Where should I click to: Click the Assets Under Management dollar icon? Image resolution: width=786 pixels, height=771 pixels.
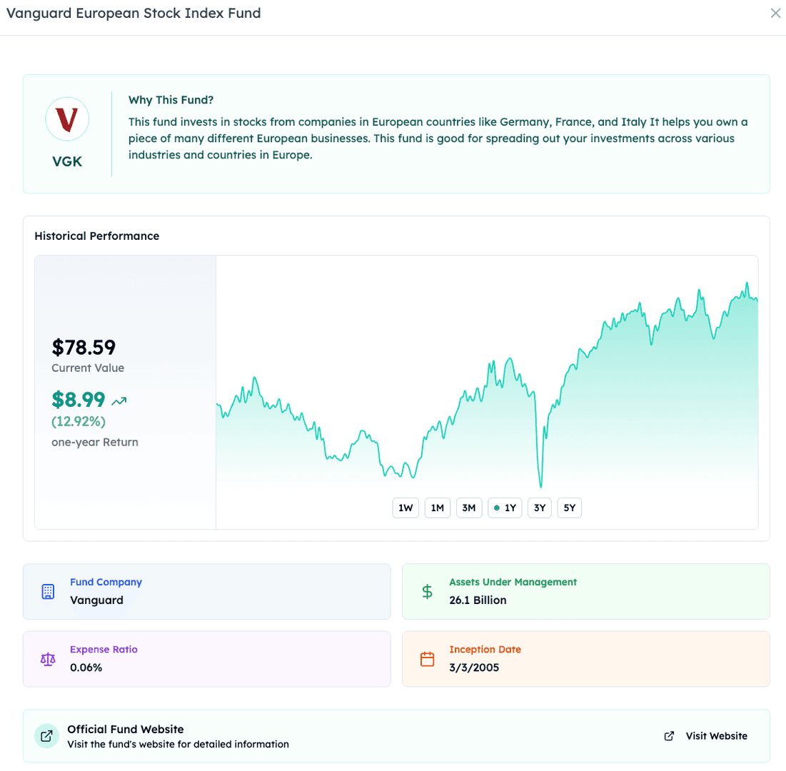[427, 591]
